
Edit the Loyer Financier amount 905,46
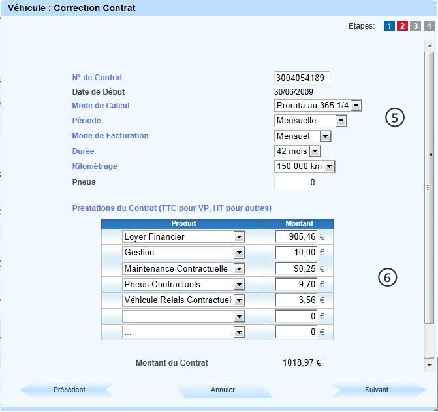click(296, 237)
